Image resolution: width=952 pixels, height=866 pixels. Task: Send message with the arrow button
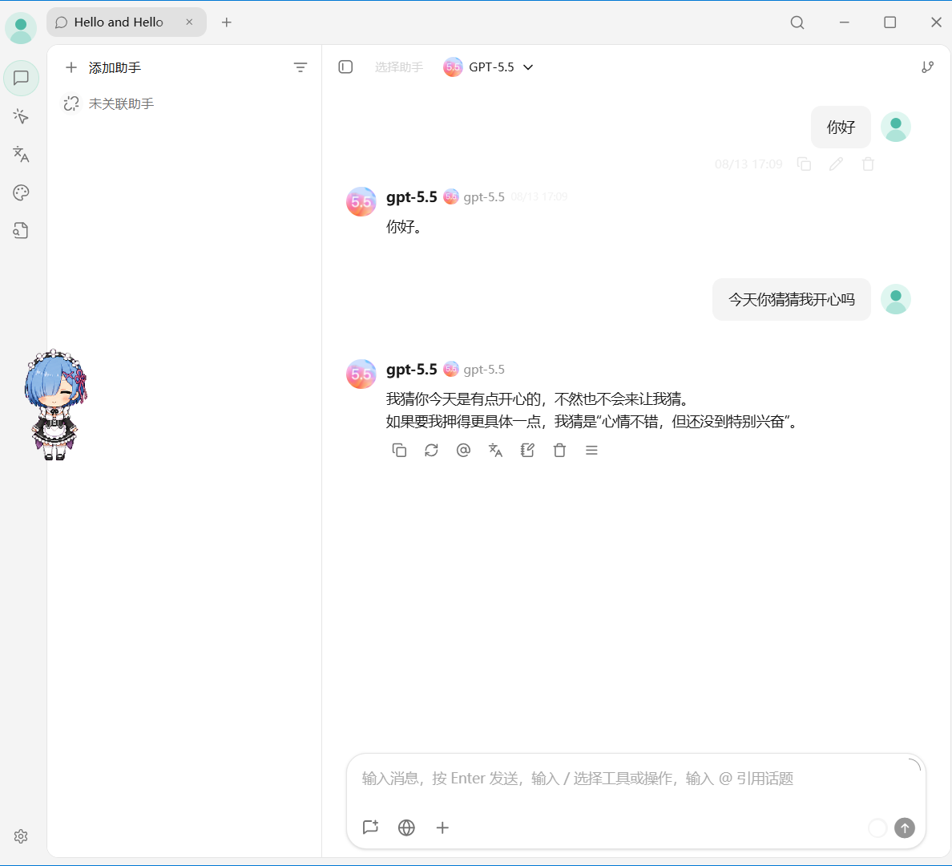point(905,828)
